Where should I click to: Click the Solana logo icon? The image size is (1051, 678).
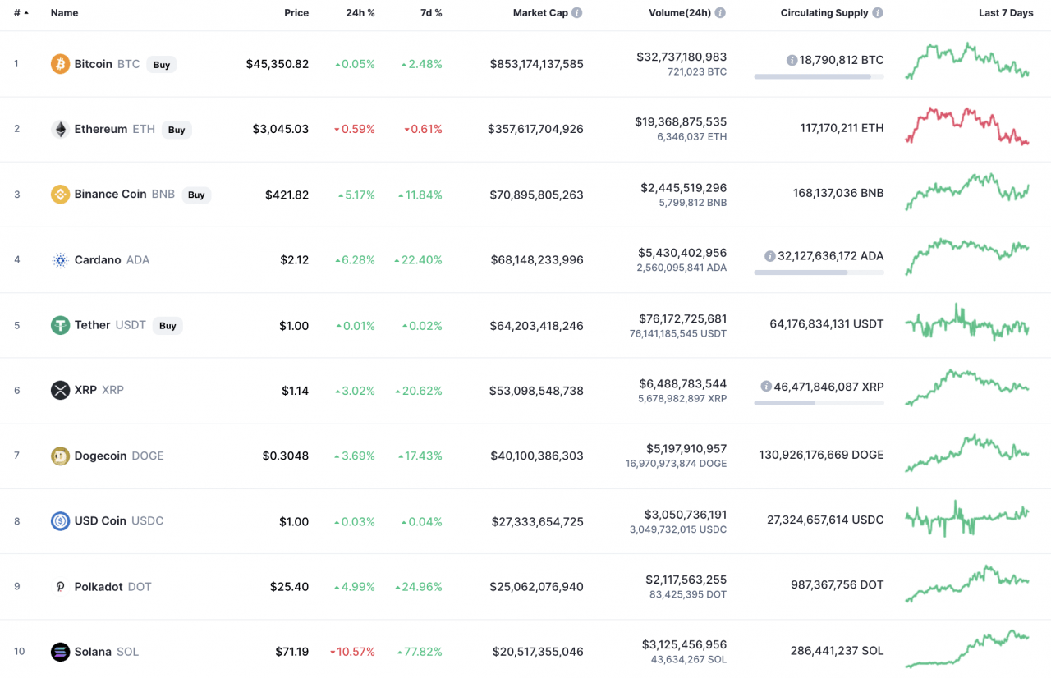(x=60, y=652)
